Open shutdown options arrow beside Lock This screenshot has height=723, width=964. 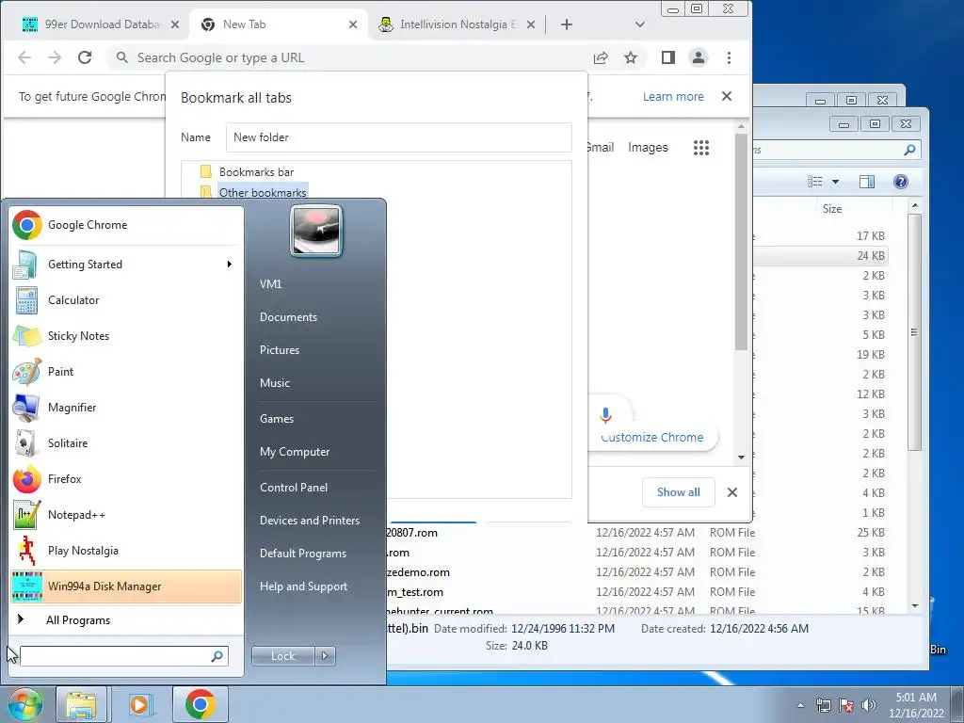(325, 656)
